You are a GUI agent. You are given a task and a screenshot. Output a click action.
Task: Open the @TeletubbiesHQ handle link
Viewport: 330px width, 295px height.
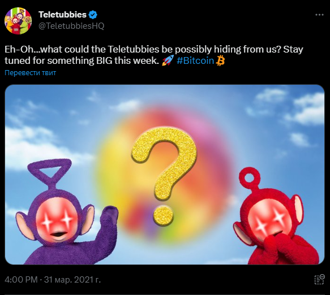pos(71,26)
